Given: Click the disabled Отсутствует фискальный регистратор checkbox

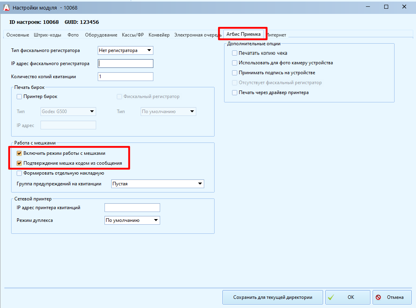Looking at the screenshot, I should pos(234,83).
